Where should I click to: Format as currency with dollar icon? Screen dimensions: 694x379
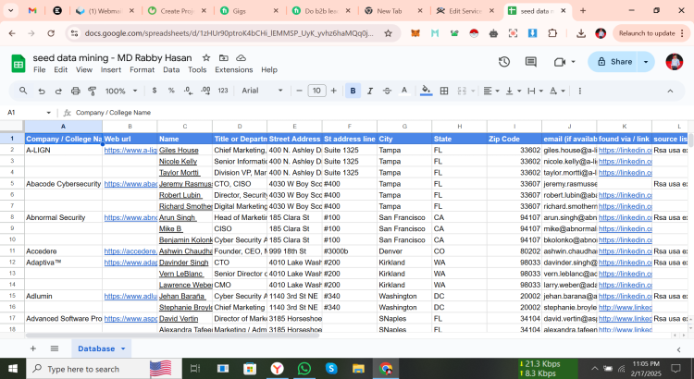[x=154, y=91]
